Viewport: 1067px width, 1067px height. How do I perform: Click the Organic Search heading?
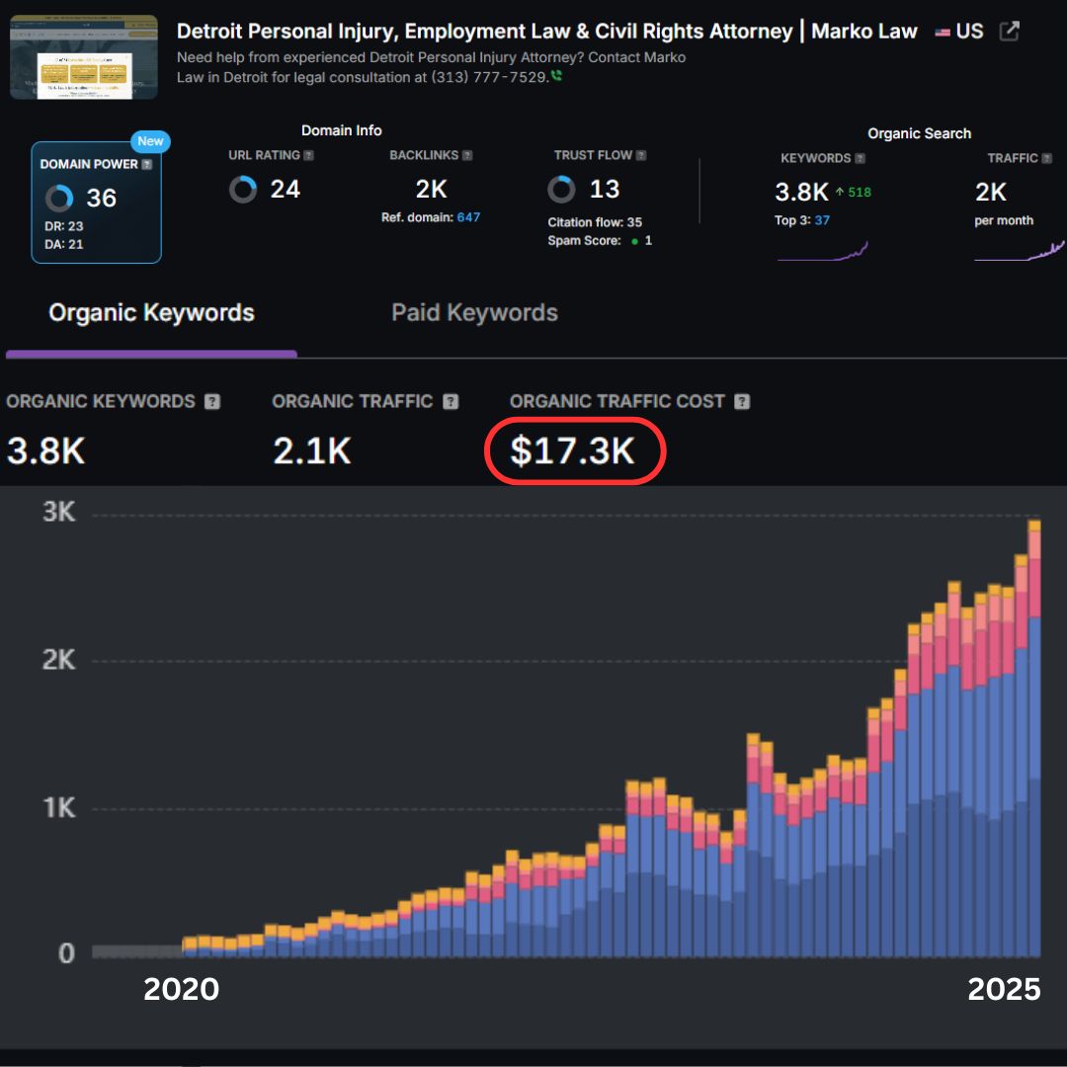click(x=920, y=133)
